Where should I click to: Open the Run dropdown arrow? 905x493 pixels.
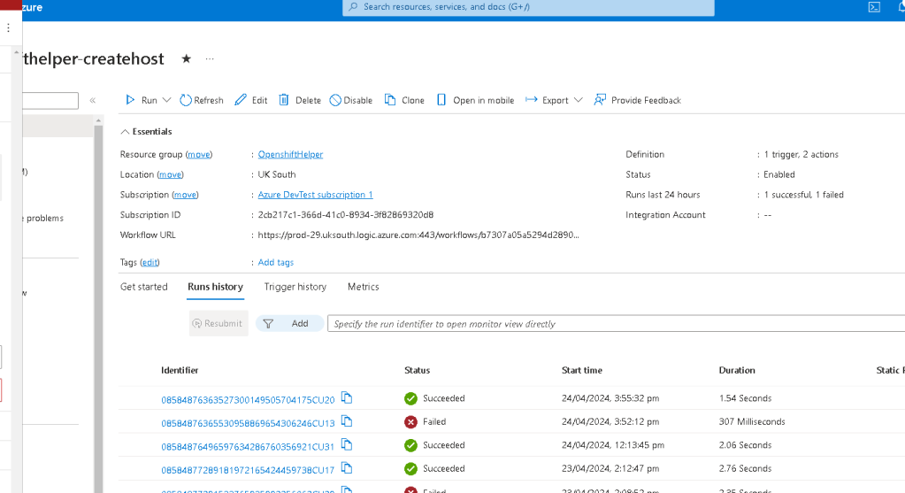167,100
